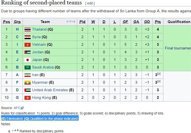Image resolution: width=191 pixels, height=133 pixels.
Task: Click the Pts column header abbreviation
Action: click(158, 22)
